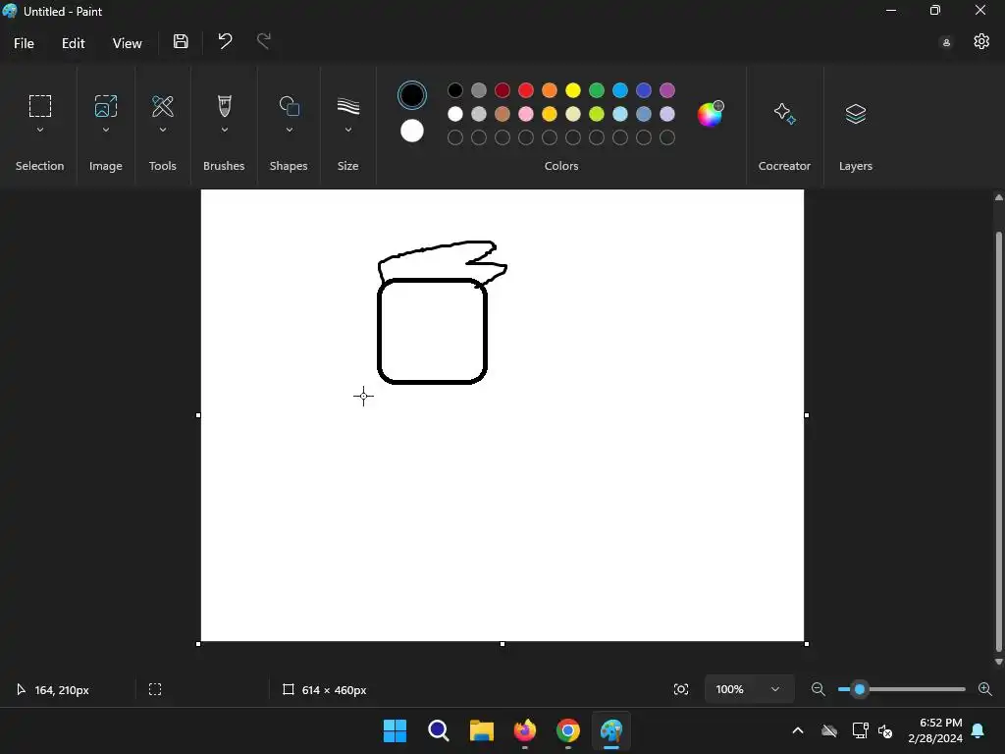Click the date and time clock
Image resolution: width=1005 pixels, height=754 pixels.
tap(935, 730)
